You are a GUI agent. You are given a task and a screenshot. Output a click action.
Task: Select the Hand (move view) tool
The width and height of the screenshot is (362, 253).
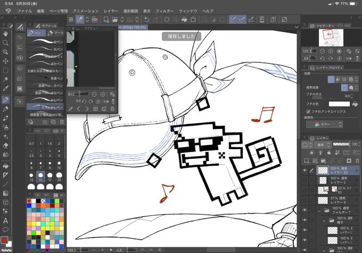click(x=5, y=34)
